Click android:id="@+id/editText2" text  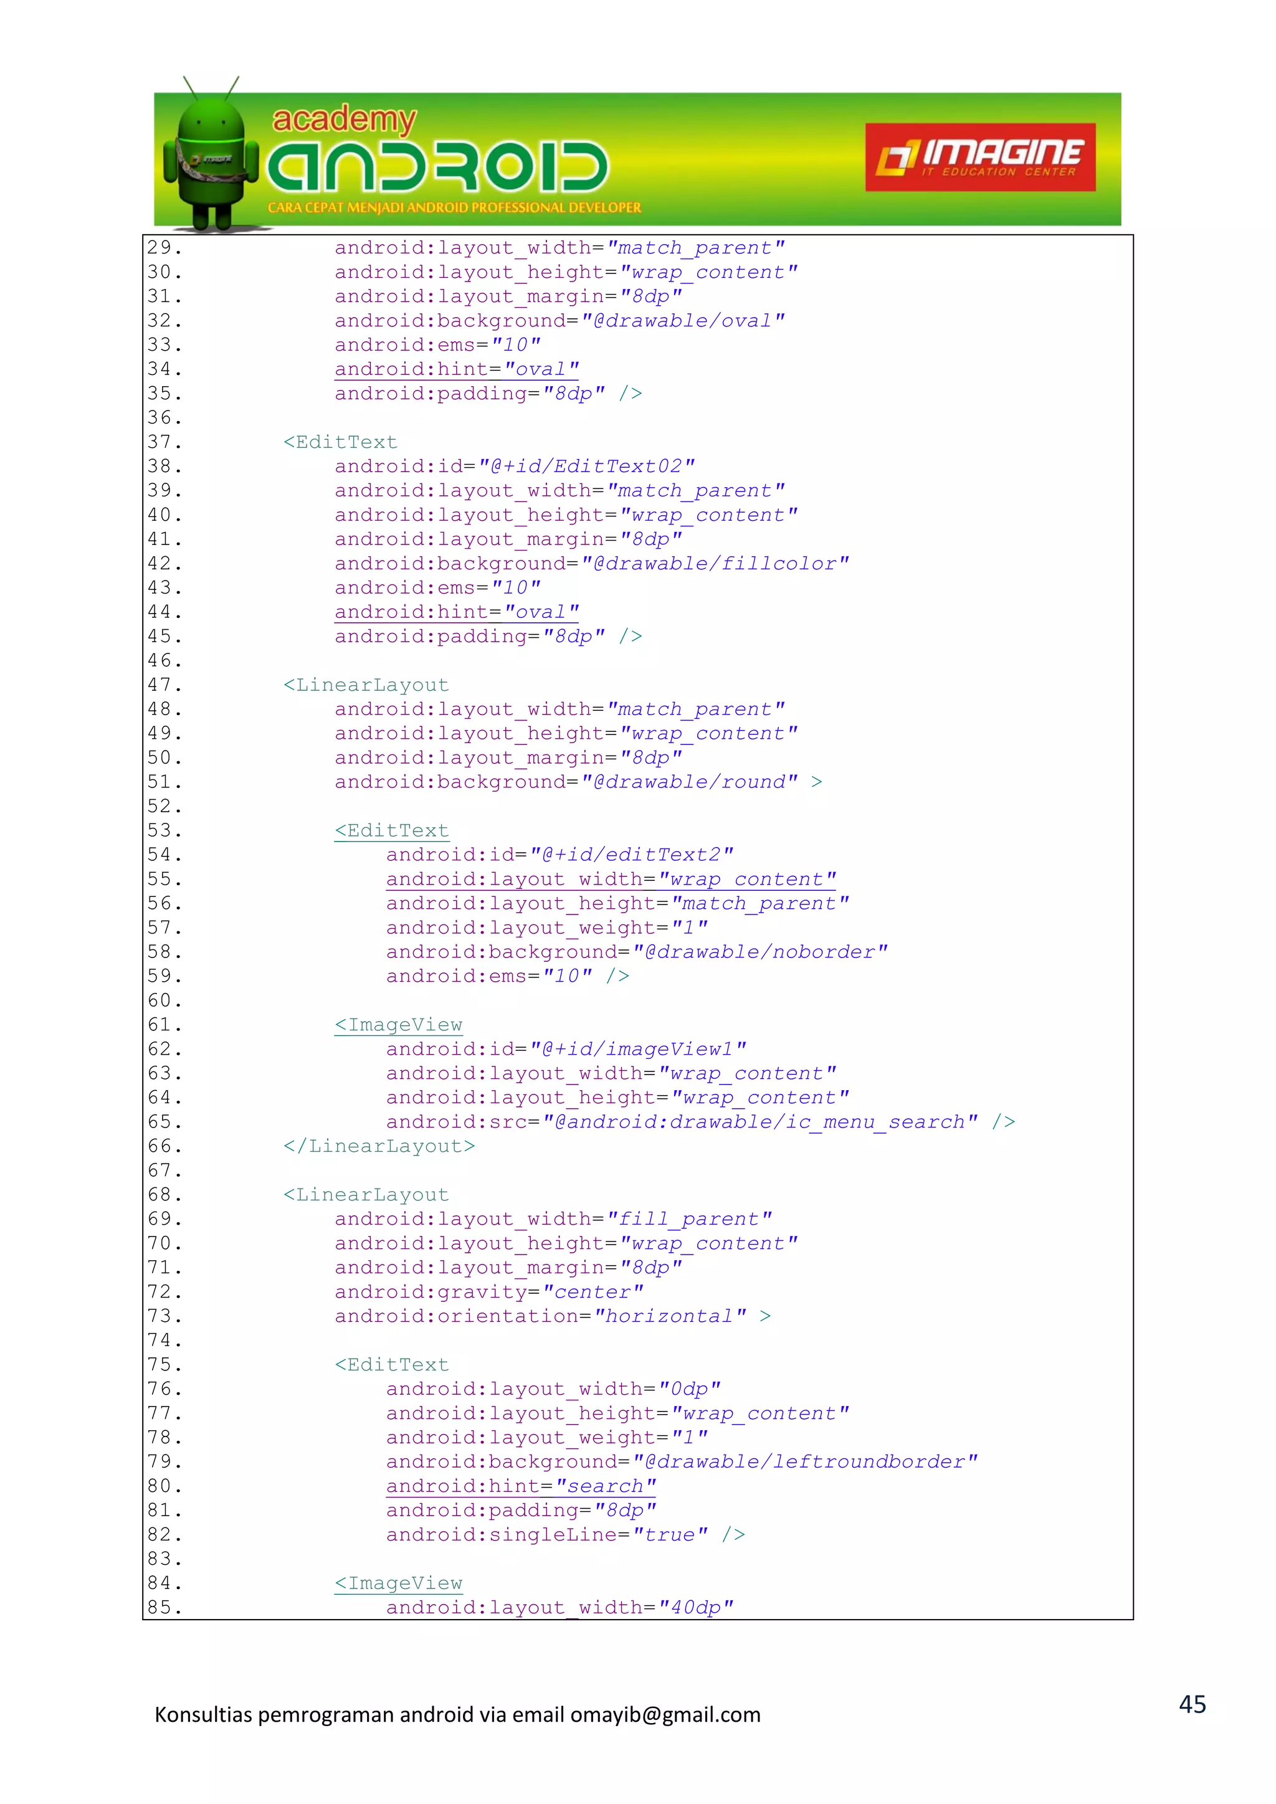(x=559, y=855)
